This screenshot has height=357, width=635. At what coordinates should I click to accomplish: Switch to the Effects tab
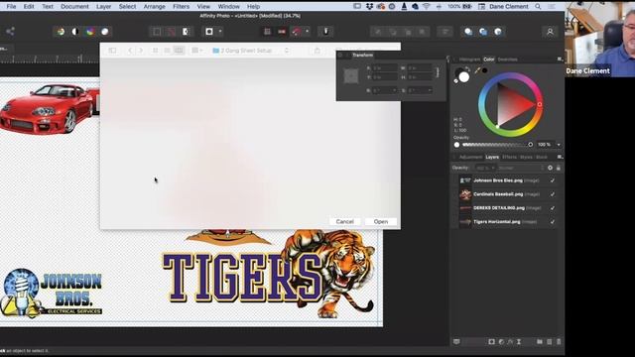pos(509,157)
